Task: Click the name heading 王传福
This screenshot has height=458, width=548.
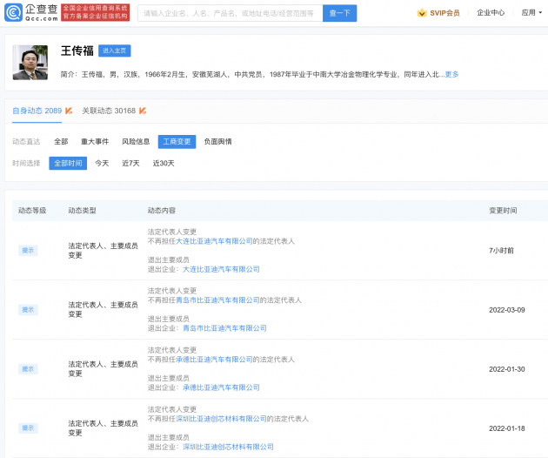Action: [77, 51]
